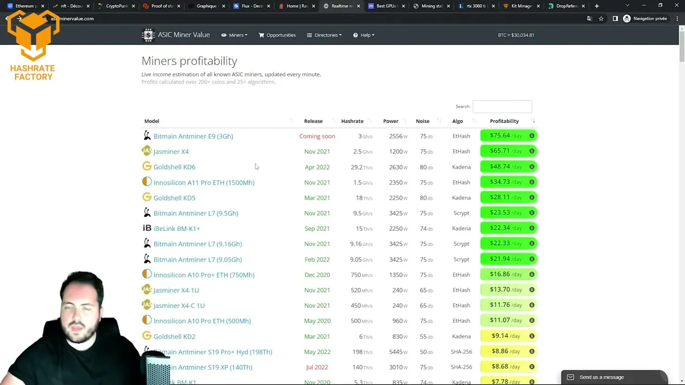Switch to the Best GPUs browser tab
685x385 pixels.
click(x=386, y=6)
